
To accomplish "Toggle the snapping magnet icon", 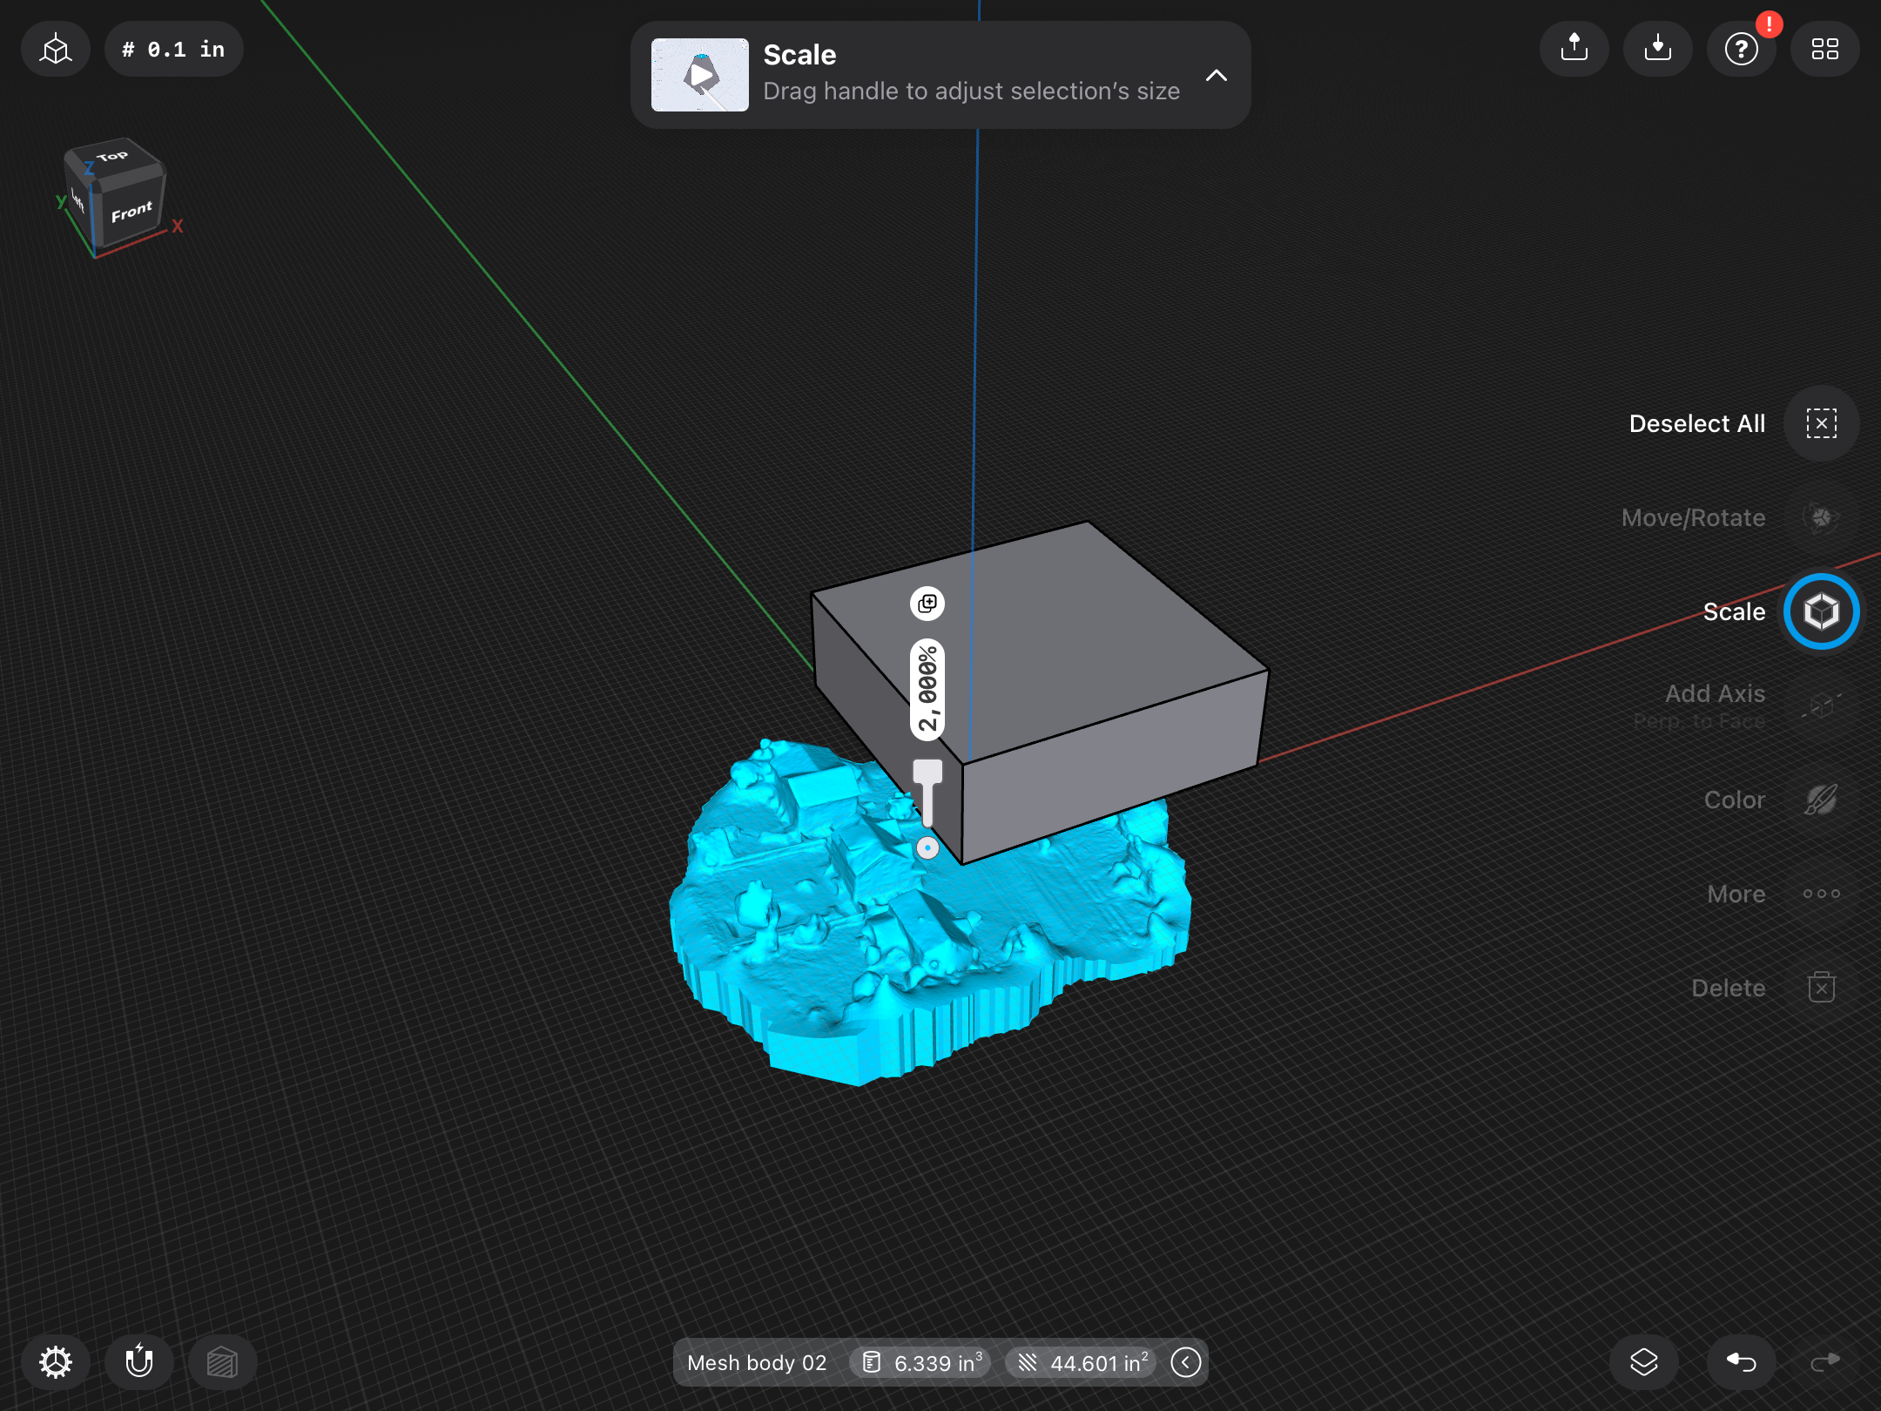I will (x=139, y=1362).
